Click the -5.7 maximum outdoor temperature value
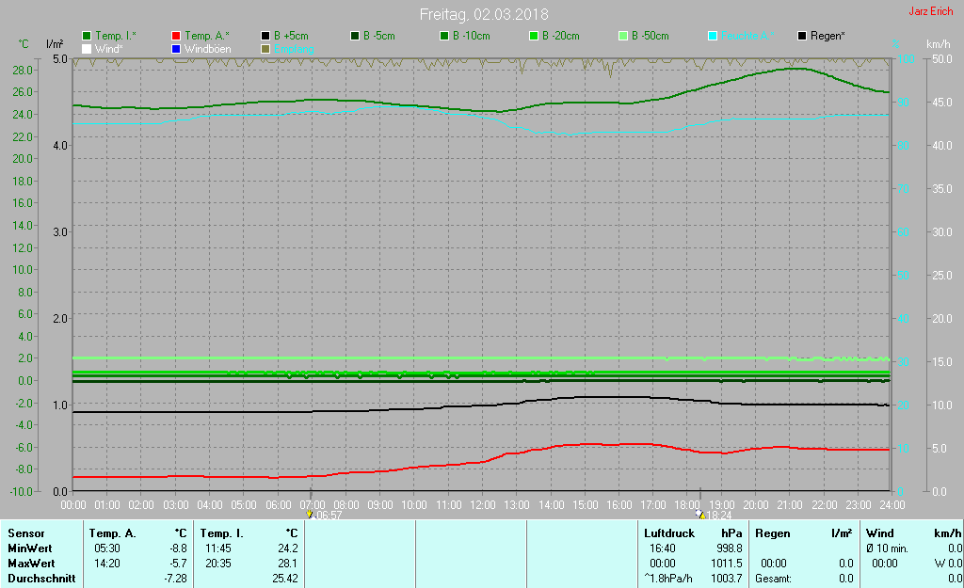964x588 pixels. coord(179,563)
